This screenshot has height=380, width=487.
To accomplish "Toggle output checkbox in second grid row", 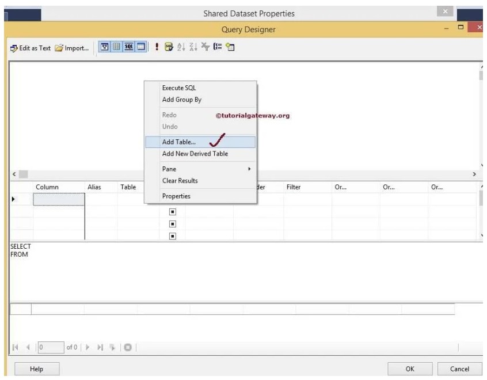I will tap(172, 212).
